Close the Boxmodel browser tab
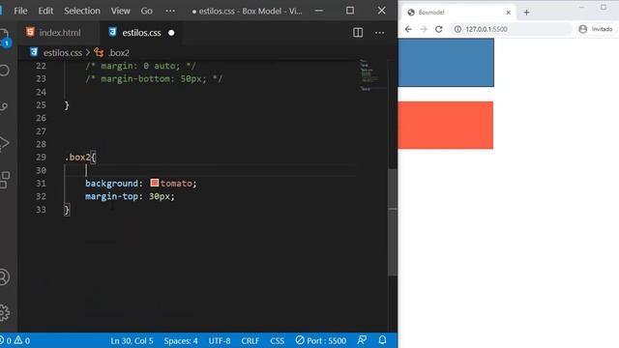 pyautogui.click(x=509, y=13)
